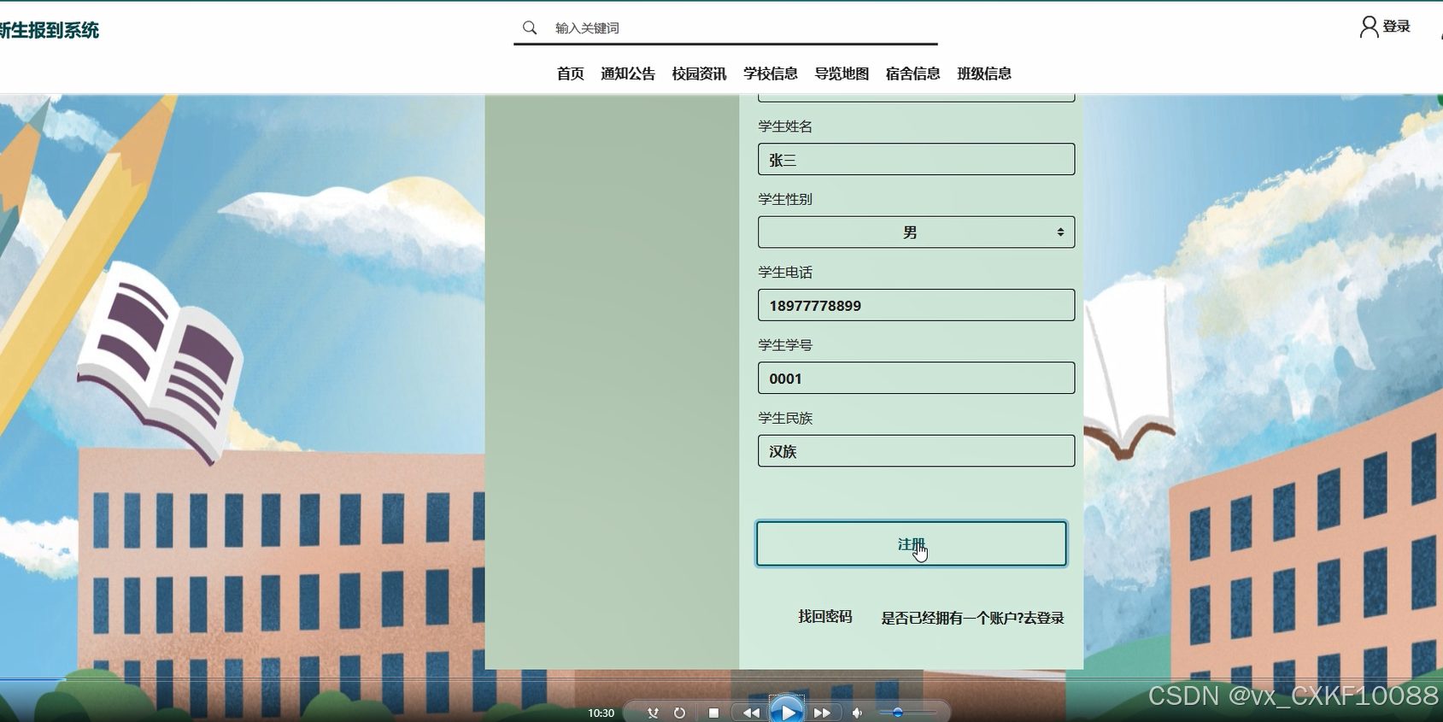Stop the video playback

tap(713, 713)
